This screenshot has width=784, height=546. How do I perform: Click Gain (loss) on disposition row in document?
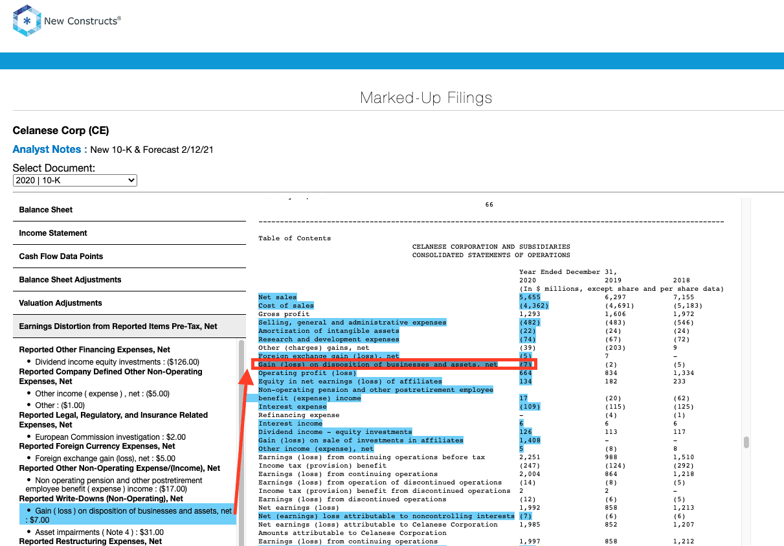tap(378, 365)
